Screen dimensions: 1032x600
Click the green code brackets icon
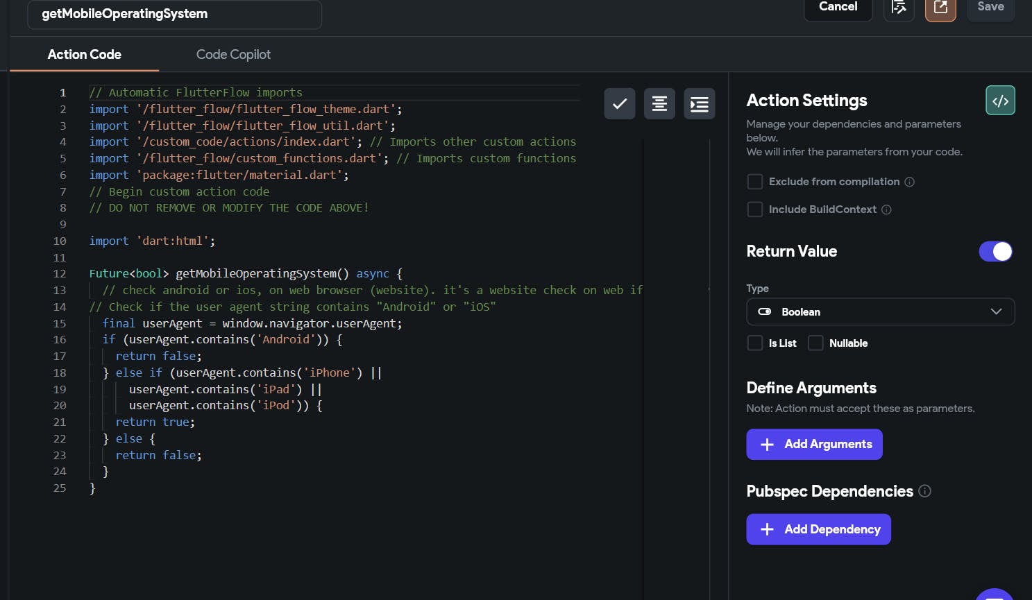coord(1000,101)
